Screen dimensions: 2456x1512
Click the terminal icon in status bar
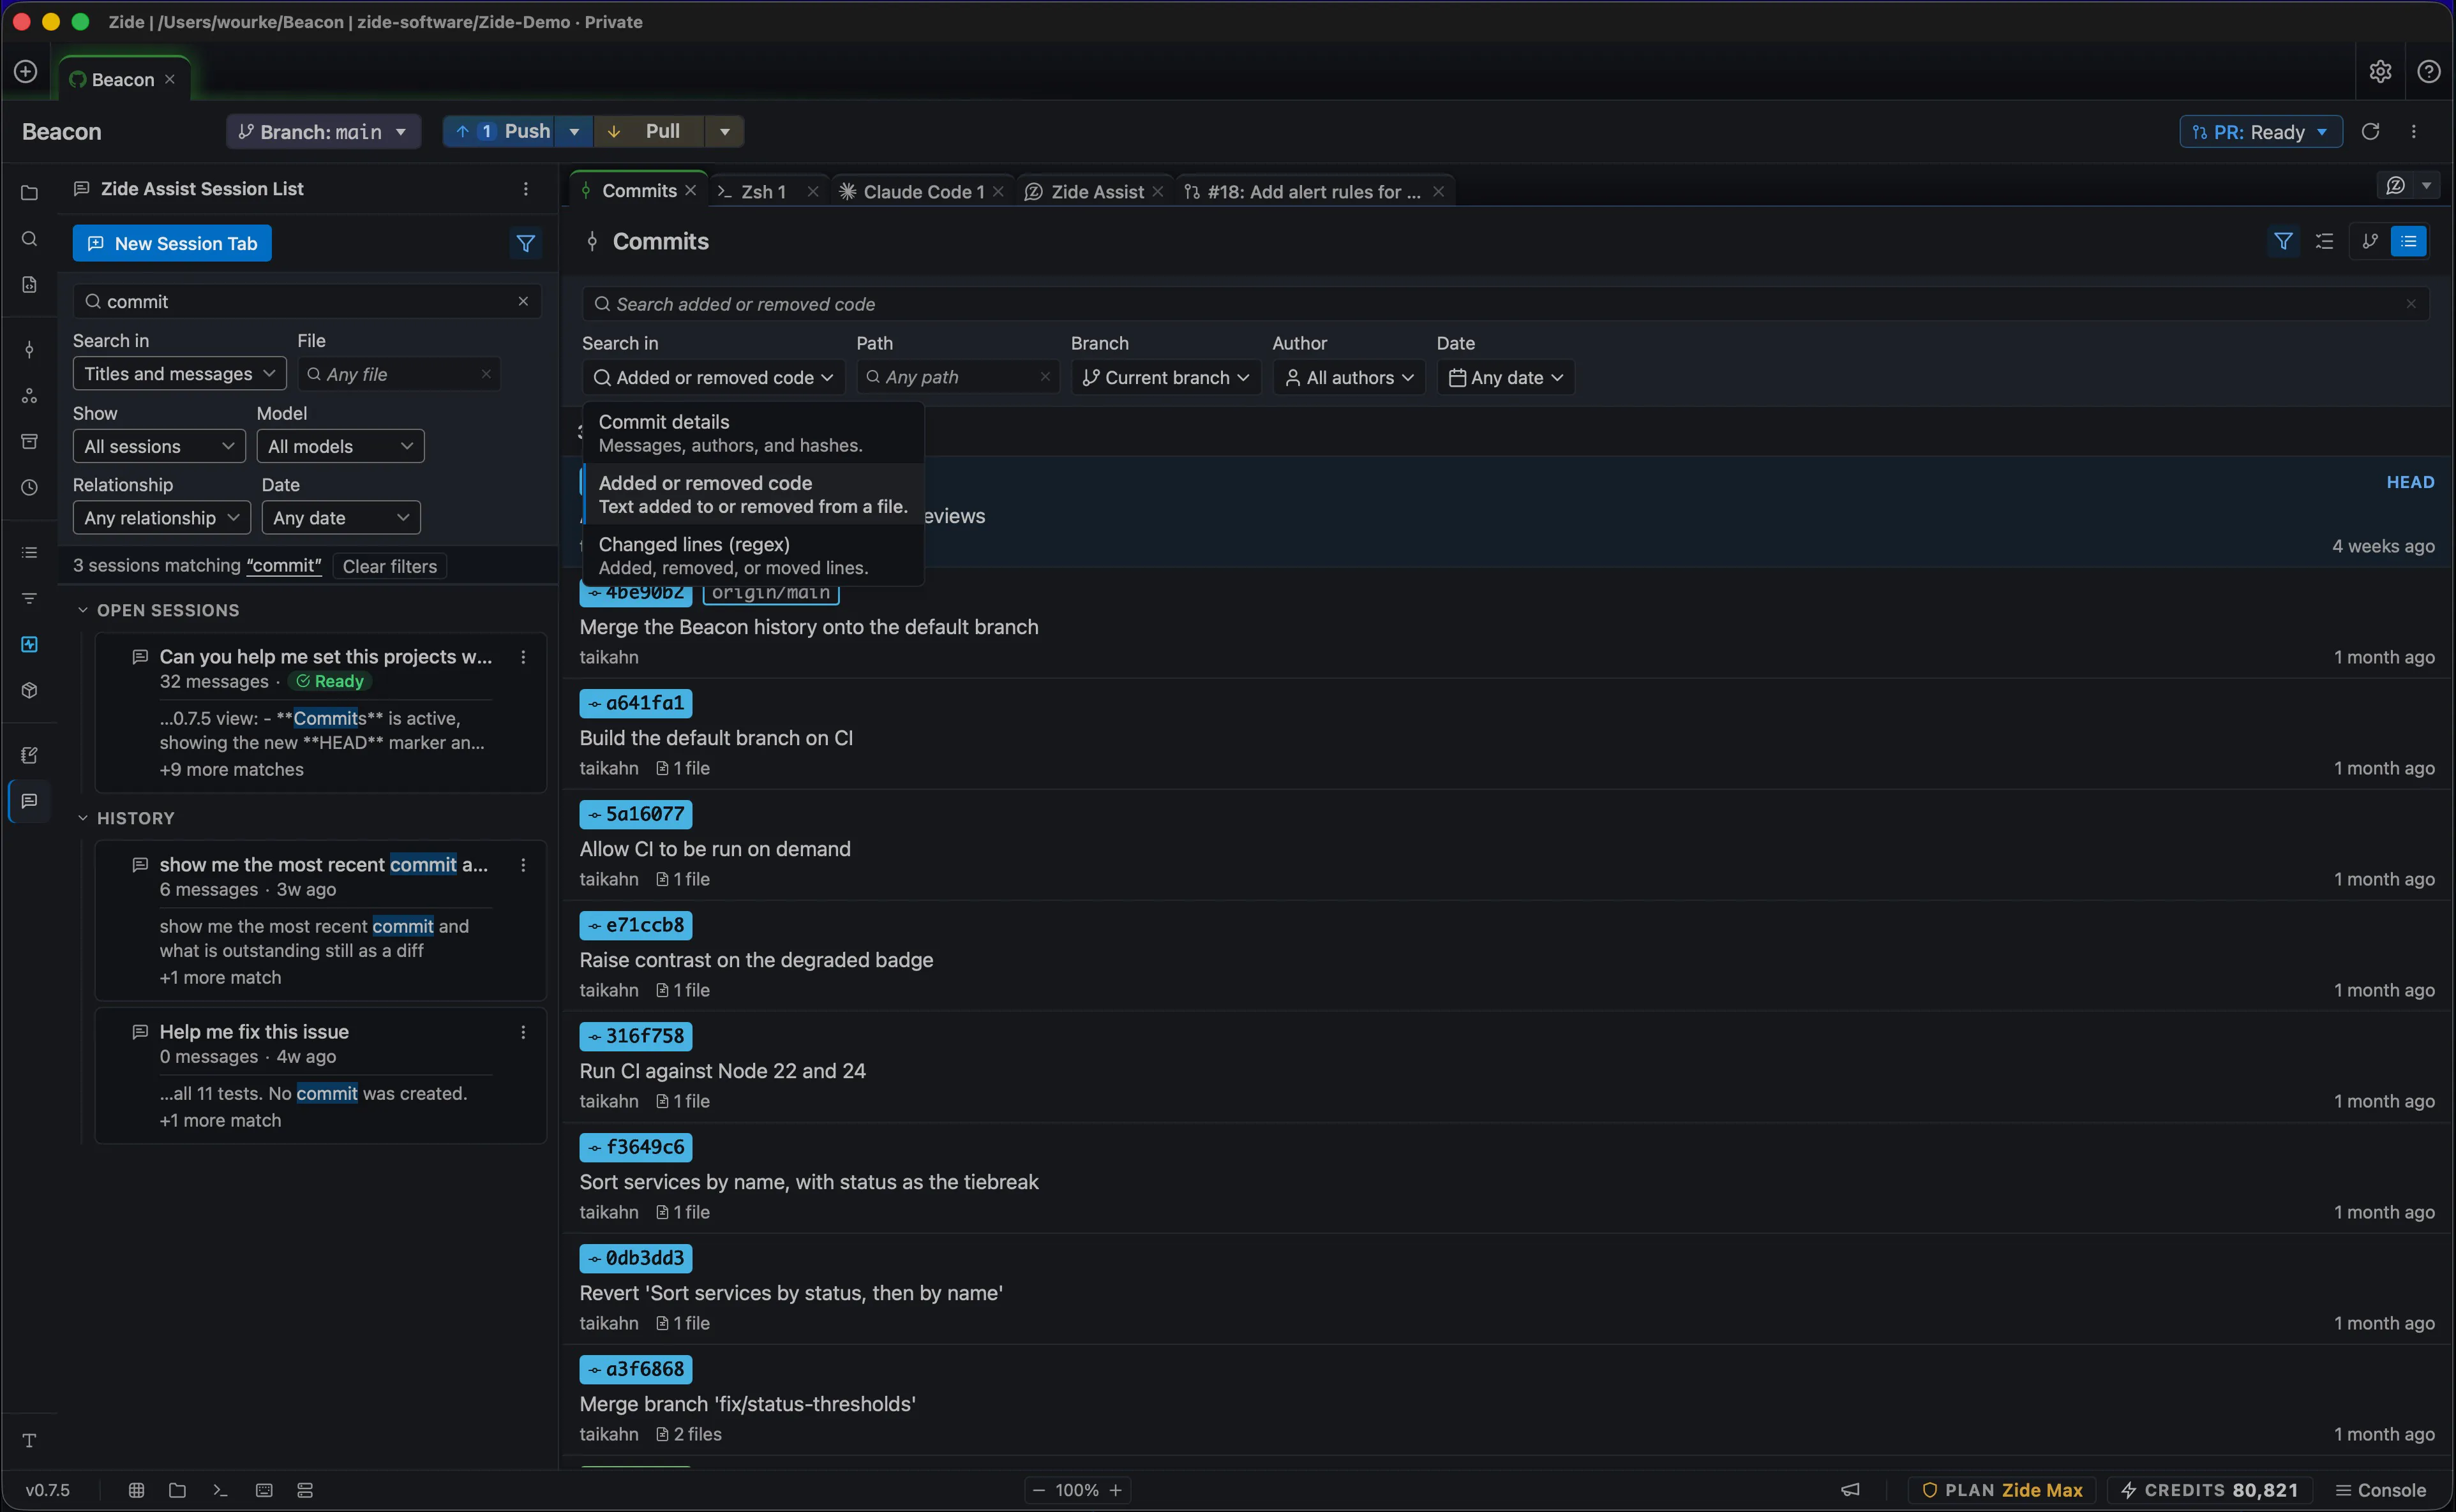[220, 1490]
